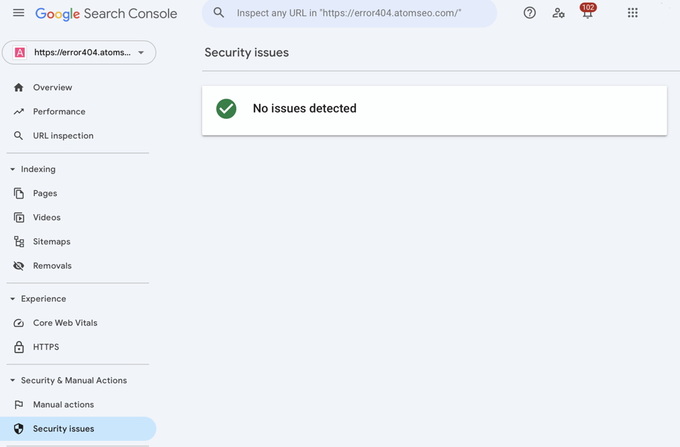Collapse the Indexing section
680x447 pixels.
point(11,169)
